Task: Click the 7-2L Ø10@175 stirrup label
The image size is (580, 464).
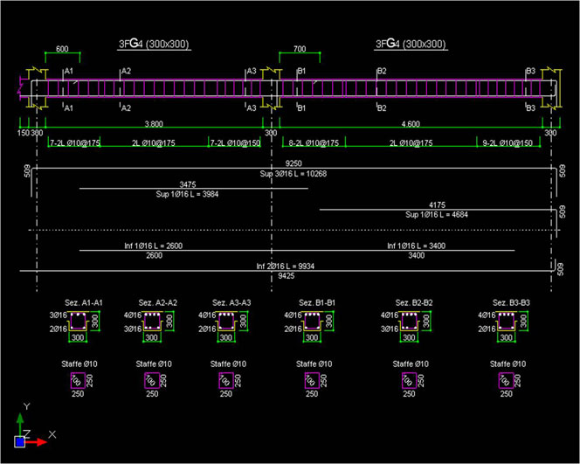Action: pyautogui.click(x=75, y=142)
